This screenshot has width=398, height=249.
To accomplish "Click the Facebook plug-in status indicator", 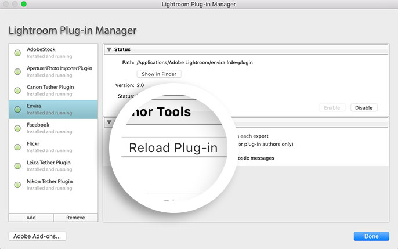I will [x=17, y=128].
